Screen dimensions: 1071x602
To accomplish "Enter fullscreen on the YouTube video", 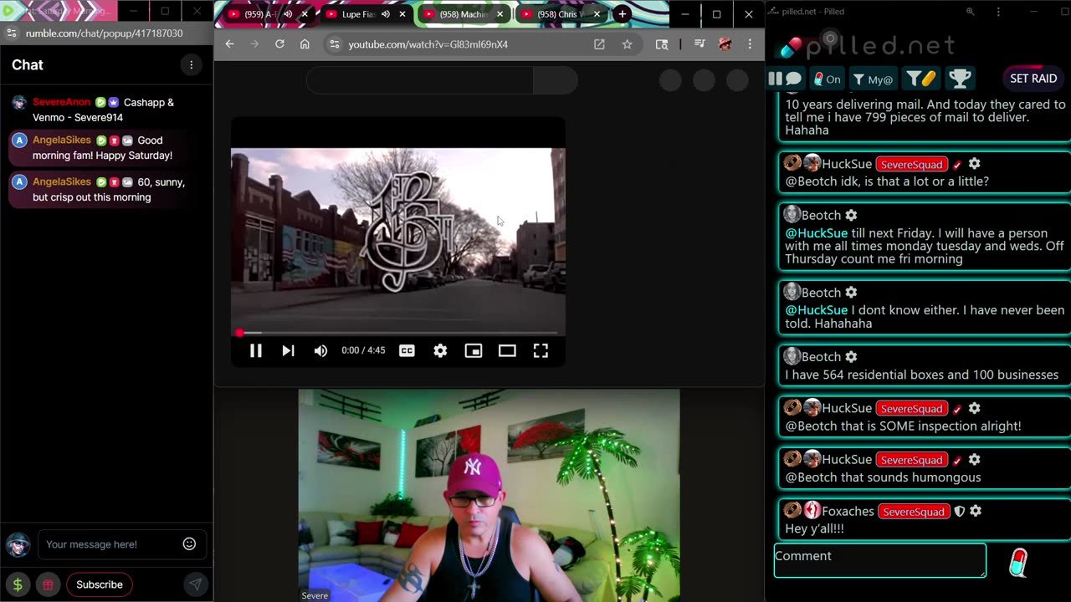I will tap(541, 351).
